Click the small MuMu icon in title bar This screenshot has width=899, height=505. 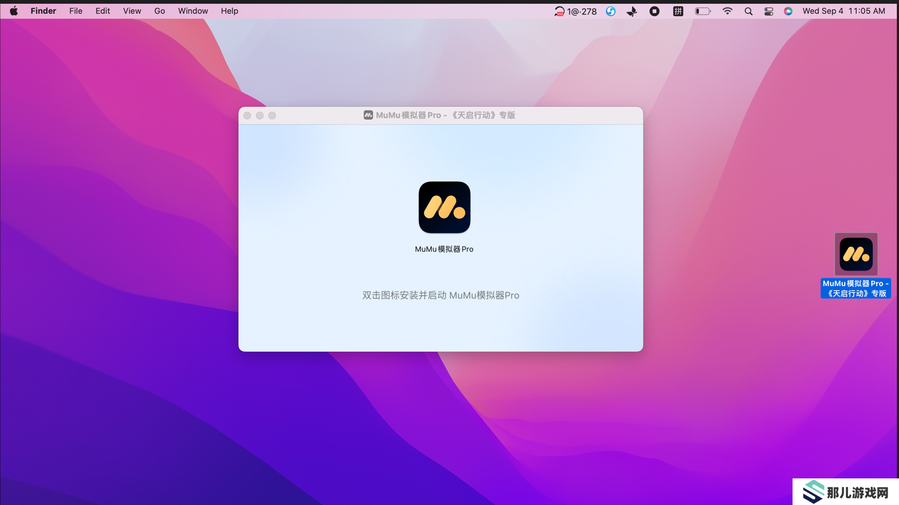click(368, 115)
